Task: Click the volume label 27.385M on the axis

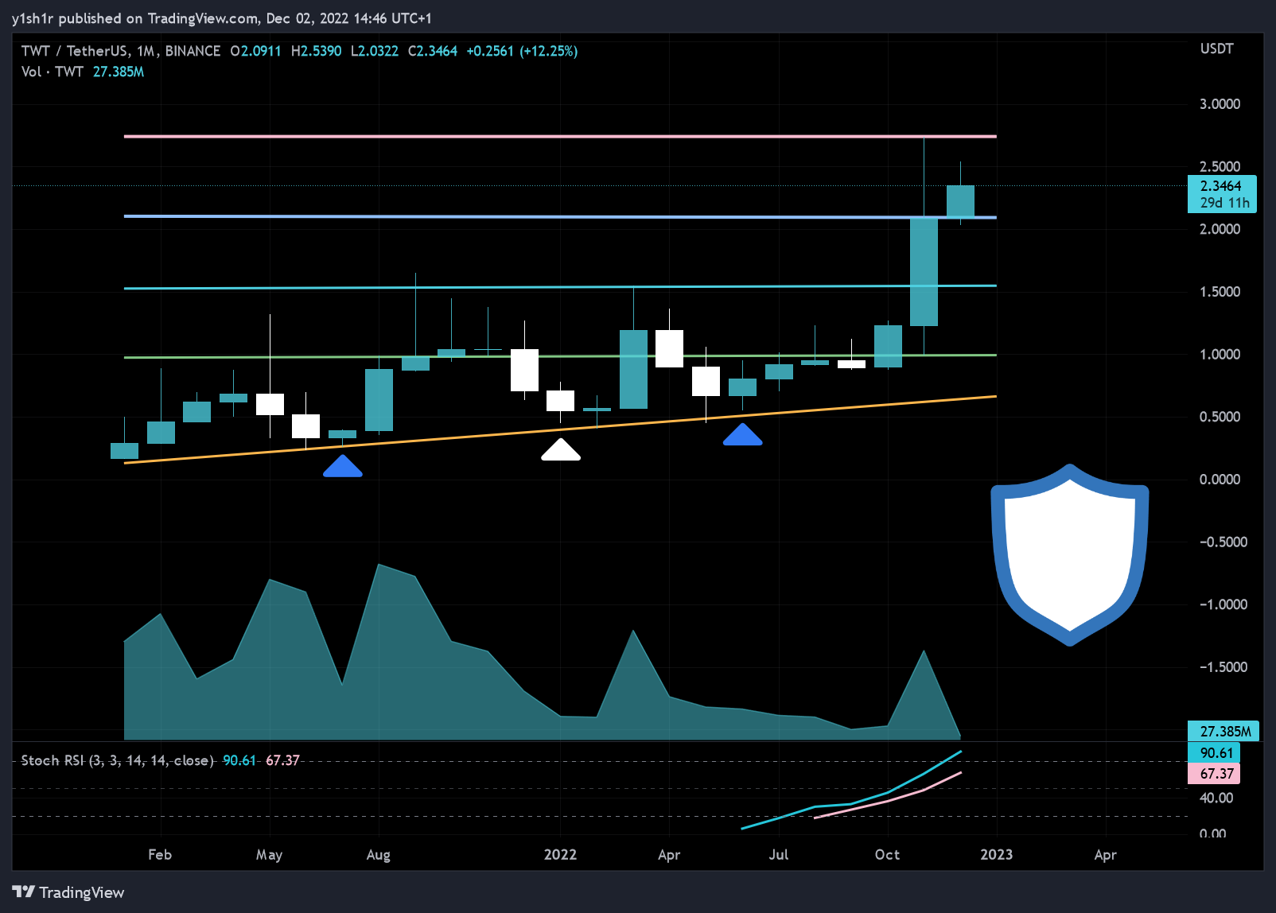Action: point(1224,731)
